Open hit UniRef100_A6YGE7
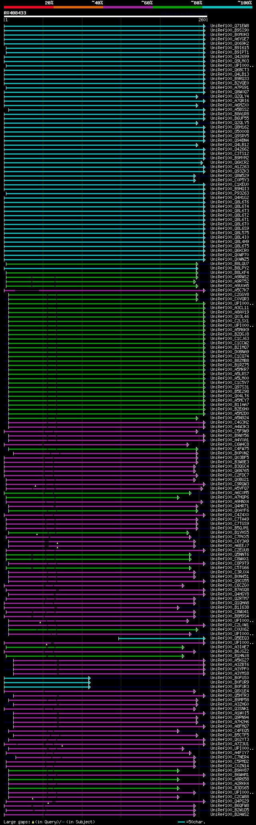Screen dimensions: 256x825 coord(230,39)
